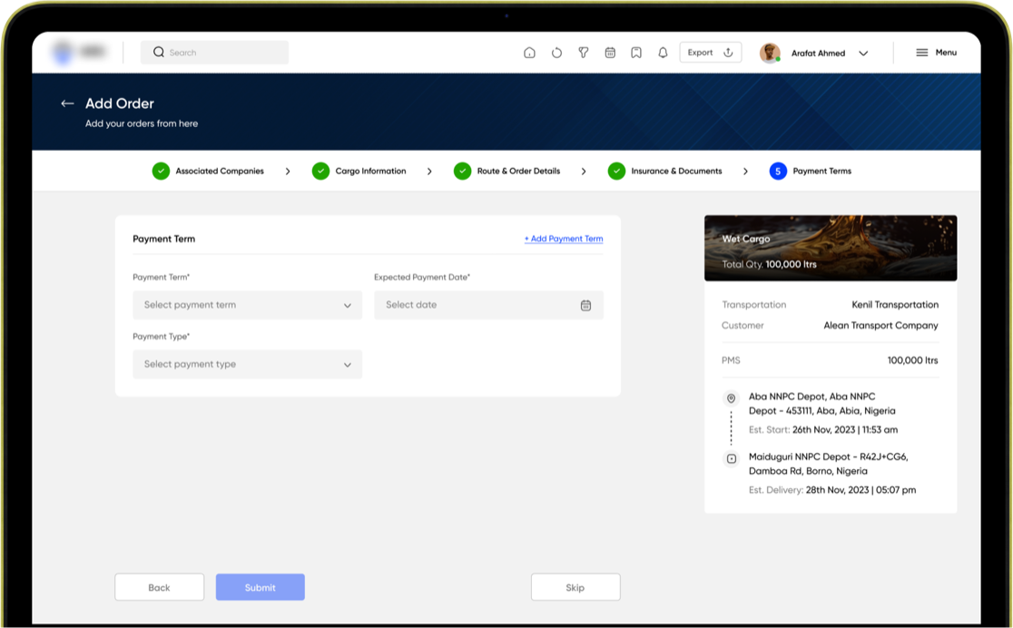Screen dimensions: 1013x628
Task: Click the blurred company logo
Action: (x=80, y=52)
